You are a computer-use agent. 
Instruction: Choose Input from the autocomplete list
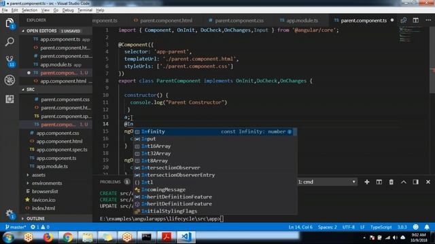(x=215, y=139)
